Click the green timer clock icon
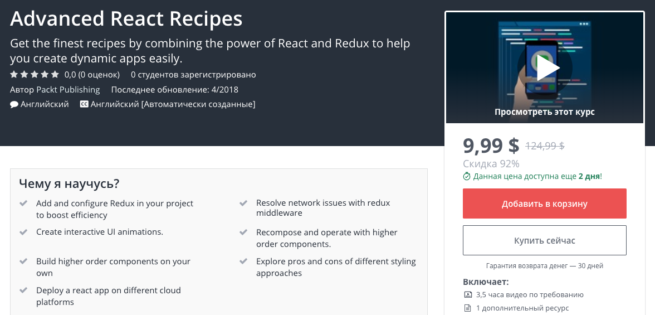The width and height of the screenshot is (655, 315). 467,177
